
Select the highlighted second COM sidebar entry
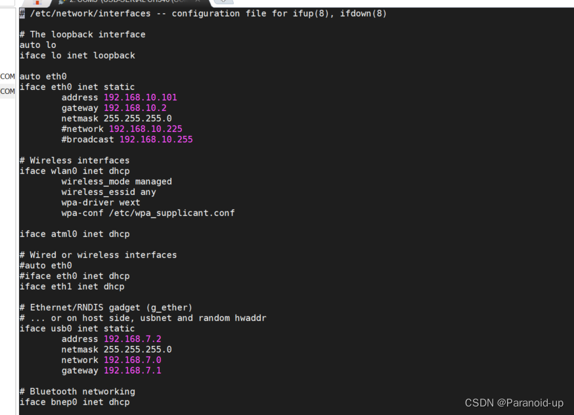pos(7,91)
